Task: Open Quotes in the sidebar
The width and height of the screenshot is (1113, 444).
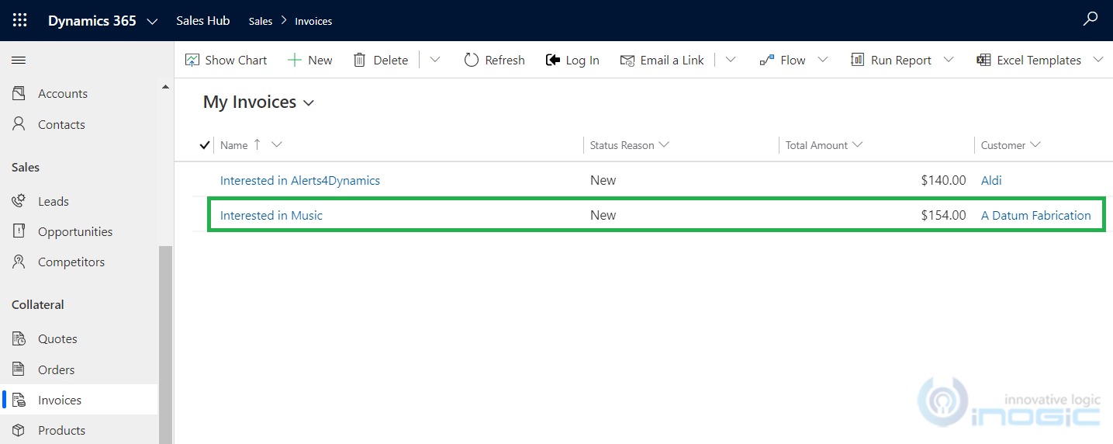Action: click(x=57, y=338)
